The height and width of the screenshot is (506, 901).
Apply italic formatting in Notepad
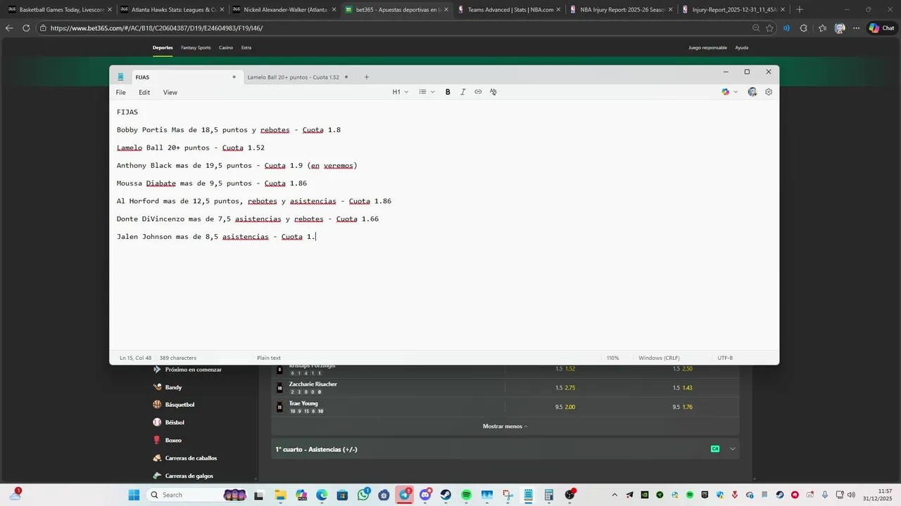[x=462, y=92]
